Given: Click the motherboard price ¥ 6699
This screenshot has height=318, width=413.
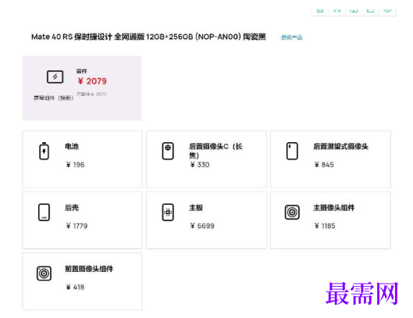Looking at the screenshot, I should (202, 226).
